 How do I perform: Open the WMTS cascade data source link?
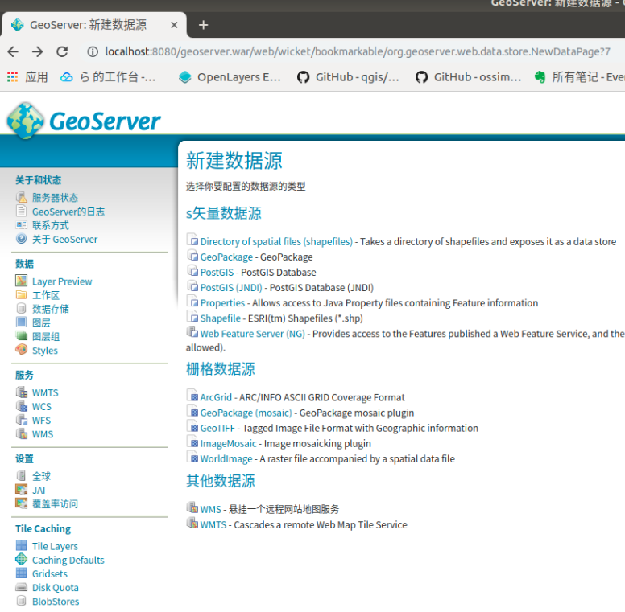pyautogui.click(x=213, y=525)
